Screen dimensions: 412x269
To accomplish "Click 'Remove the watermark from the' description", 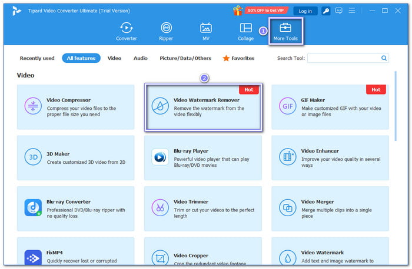I will click(209, 112).
